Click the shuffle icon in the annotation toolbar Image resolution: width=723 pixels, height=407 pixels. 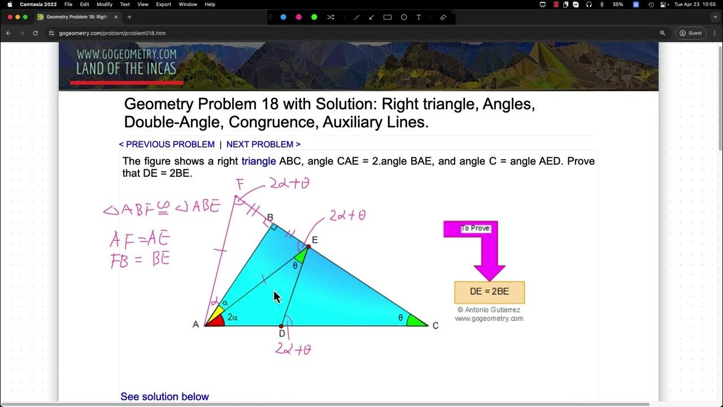pos(332,17)
